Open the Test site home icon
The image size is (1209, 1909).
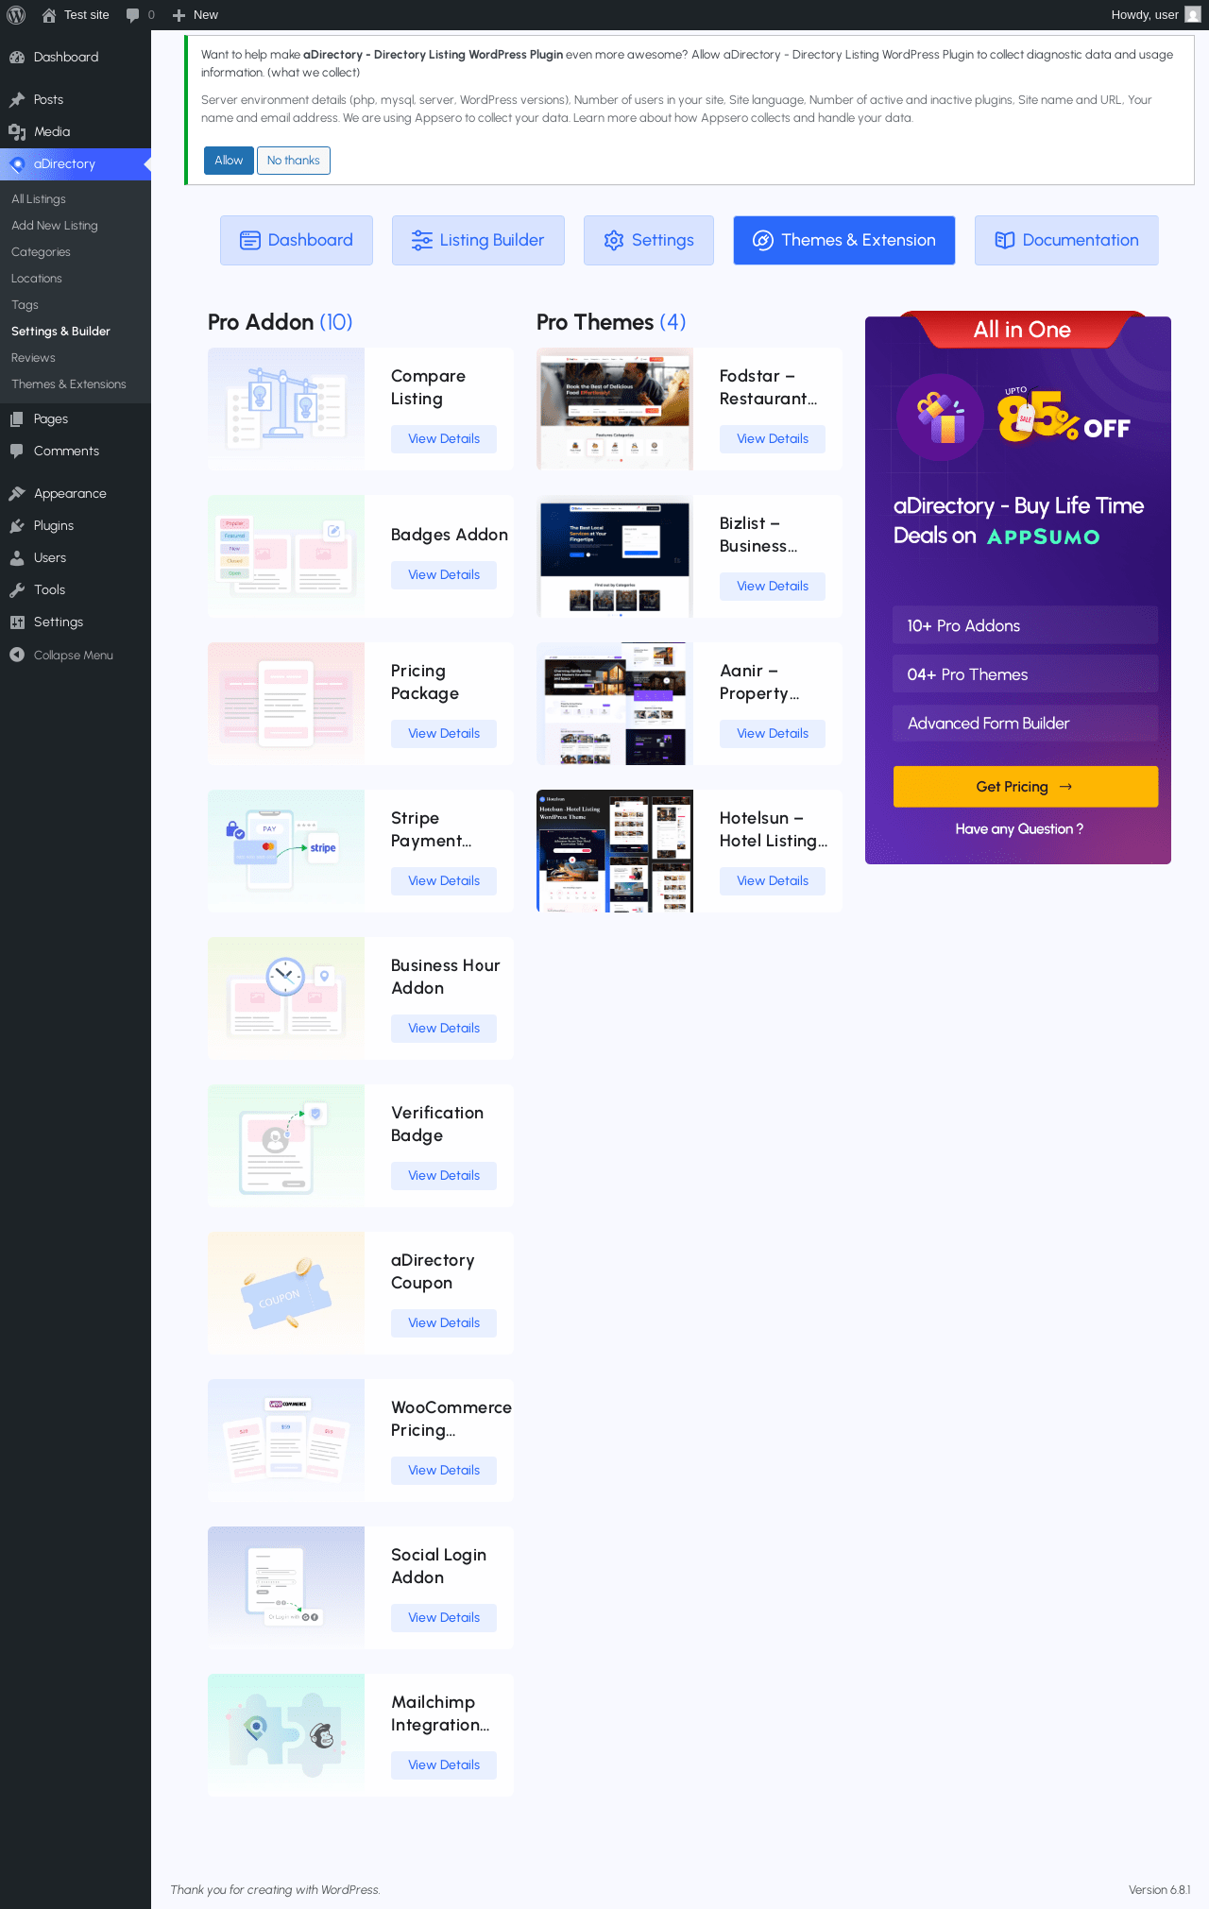point(49,15)
